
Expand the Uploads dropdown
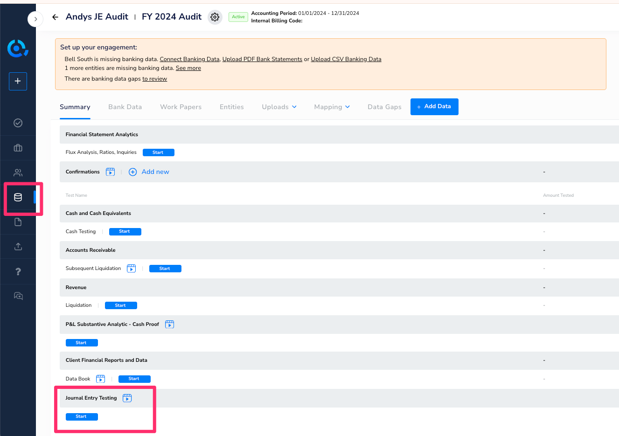(x=279, y=107)
